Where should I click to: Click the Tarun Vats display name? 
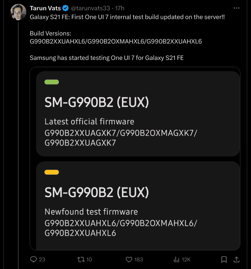[x=46, y=8]
